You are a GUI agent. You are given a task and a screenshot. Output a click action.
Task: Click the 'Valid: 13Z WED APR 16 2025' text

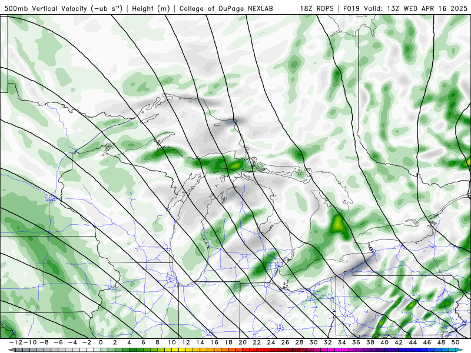tap(416, 8)
